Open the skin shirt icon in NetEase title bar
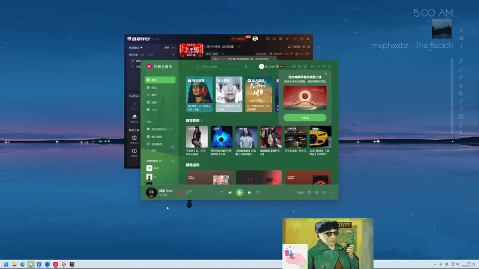Image resolution: width=479 pixels, height=269 pixels. click(x=305, y=66)
